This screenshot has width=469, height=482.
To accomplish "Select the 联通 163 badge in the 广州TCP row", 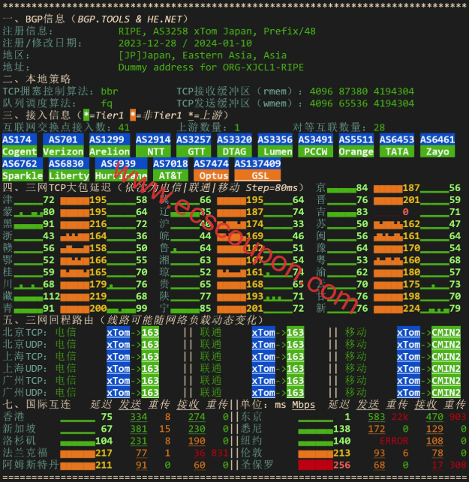I will (295, 381).
